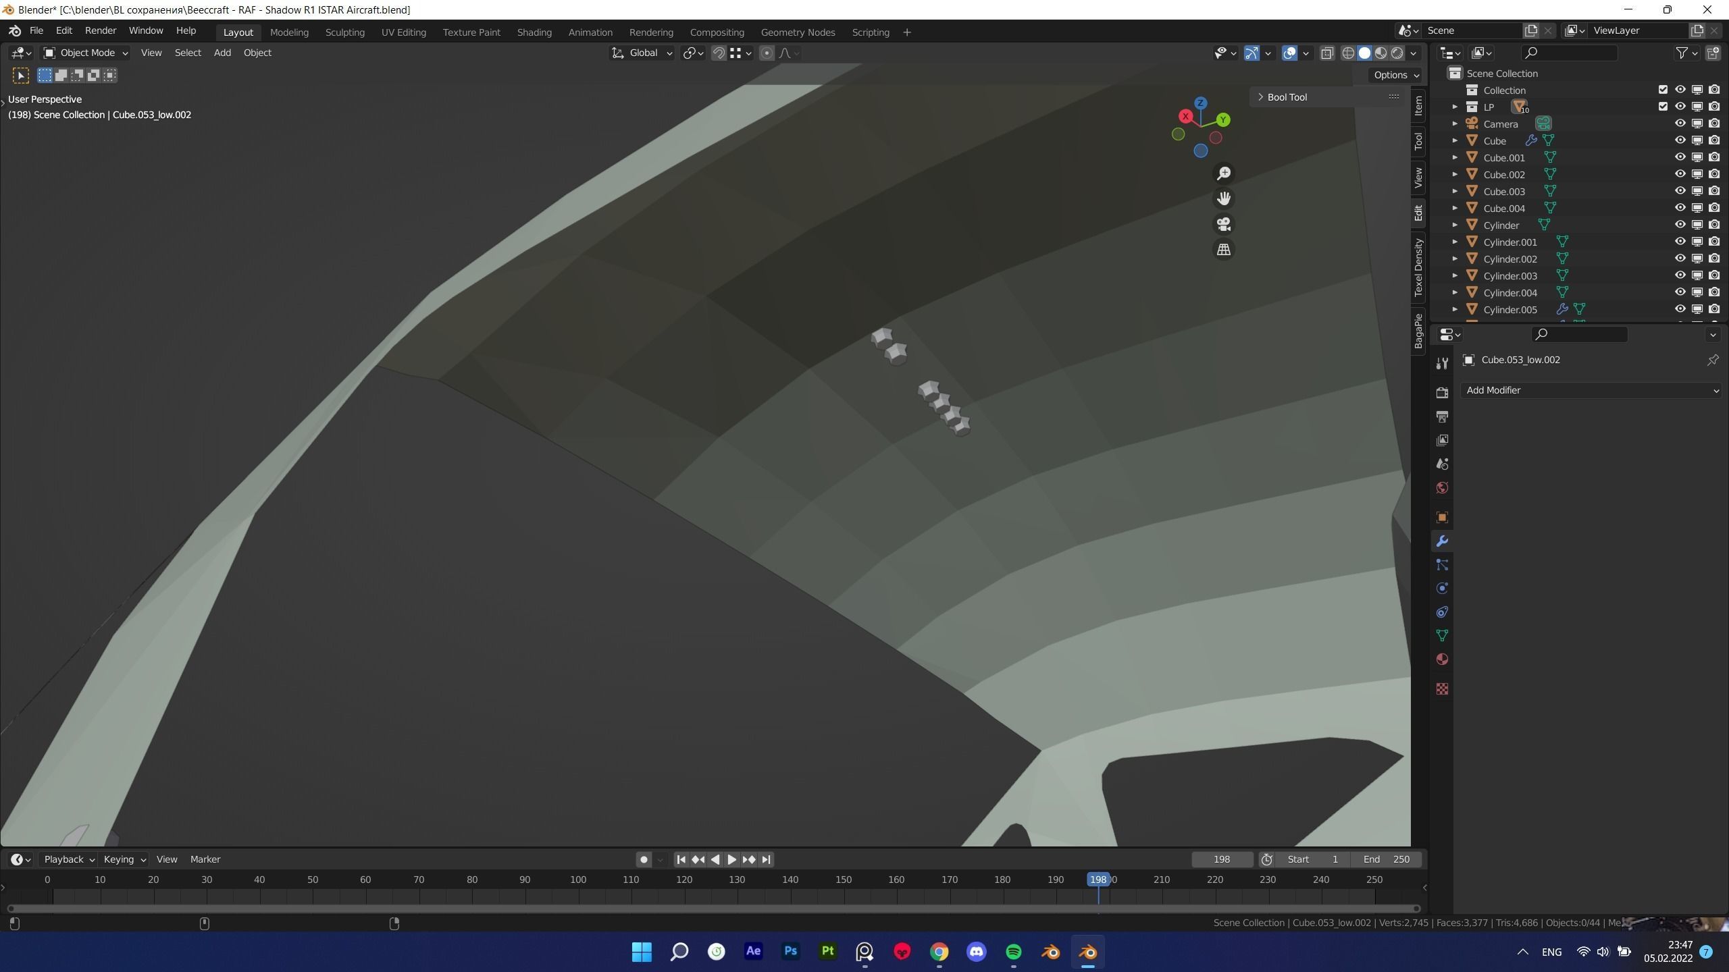Click the End frame field
1729x972 pixels.
click(1386, 859)
